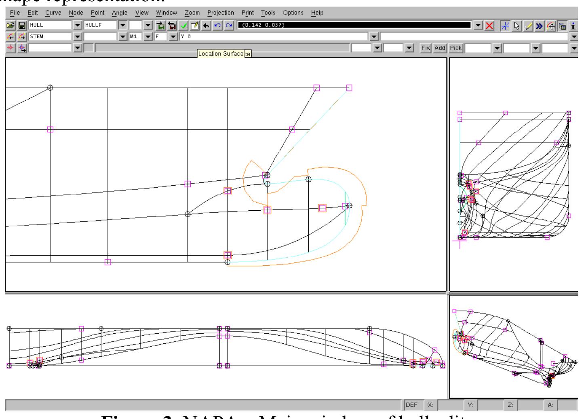Click the green checkmark apply icon

184,25
